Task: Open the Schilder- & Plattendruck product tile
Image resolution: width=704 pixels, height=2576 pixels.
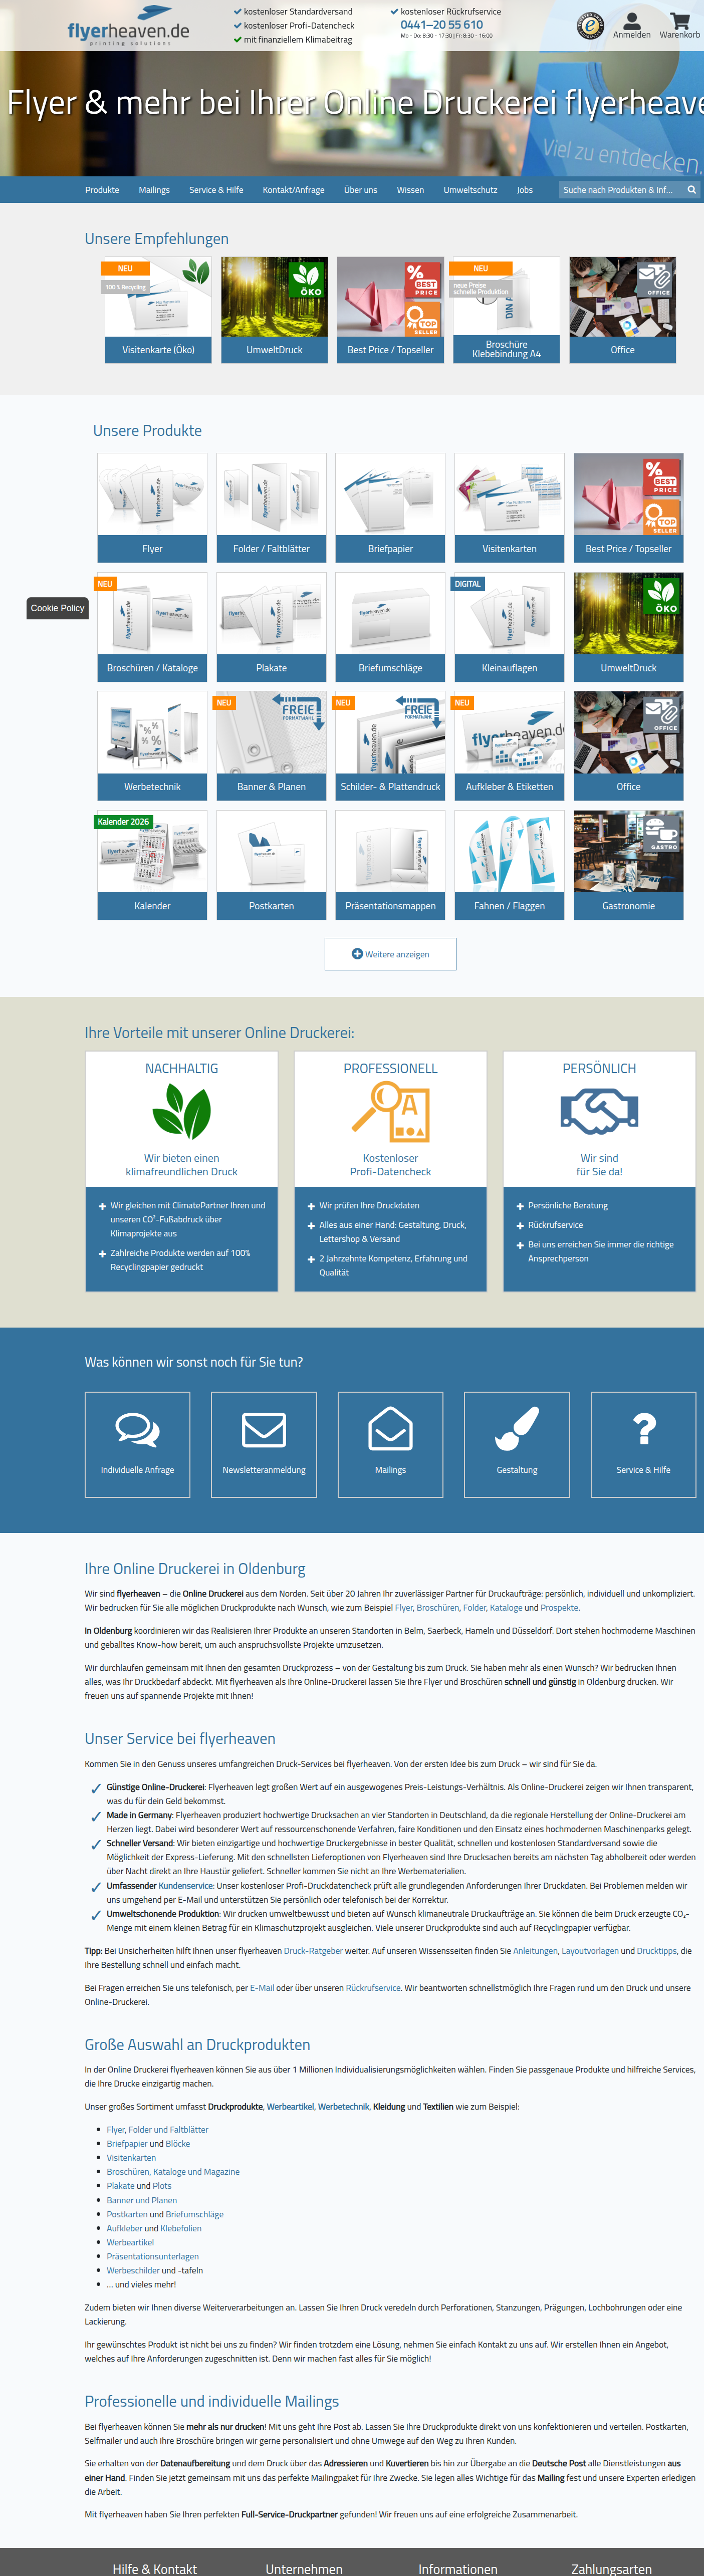Action: click(x=390, y=746)
